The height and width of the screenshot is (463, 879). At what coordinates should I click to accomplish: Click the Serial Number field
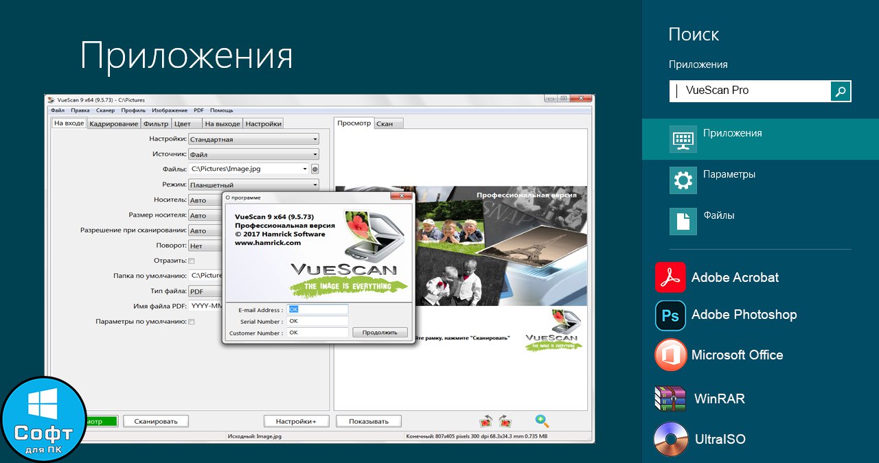click(x=318, y=321)
